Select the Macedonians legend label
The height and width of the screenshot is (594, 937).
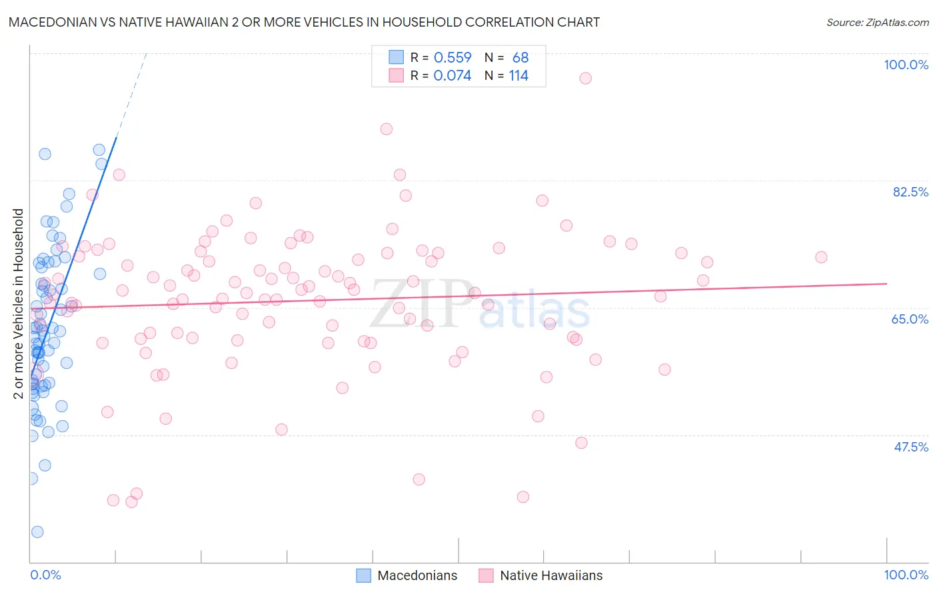(x=417, y=575)
